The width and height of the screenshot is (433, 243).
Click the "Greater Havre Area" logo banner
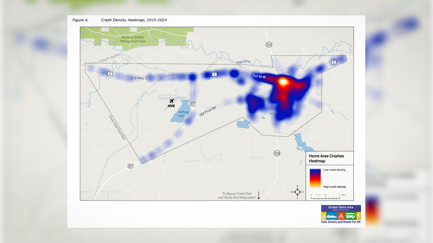(x=341, y=208)
